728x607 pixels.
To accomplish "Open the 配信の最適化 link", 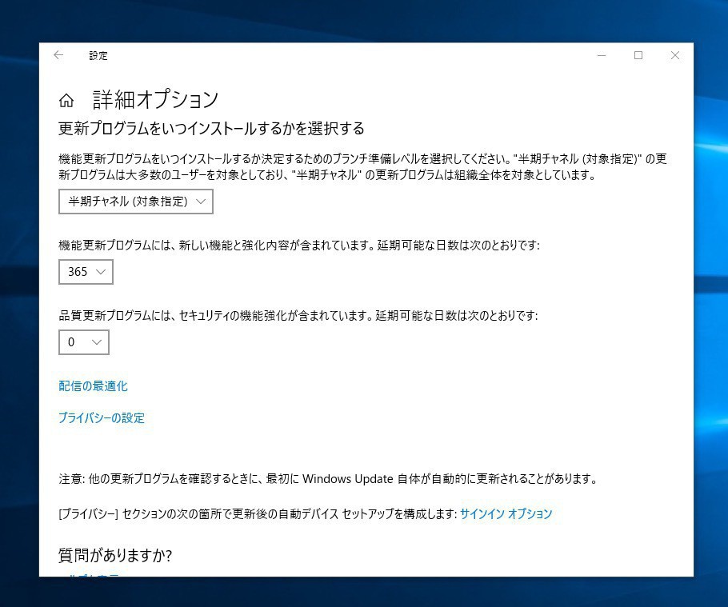I will click(93, 386).
